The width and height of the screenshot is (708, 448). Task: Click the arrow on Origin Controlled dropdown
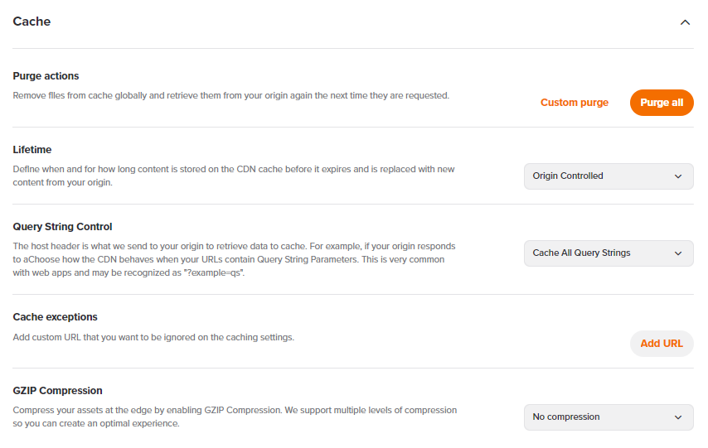click(x=678, y=176)
